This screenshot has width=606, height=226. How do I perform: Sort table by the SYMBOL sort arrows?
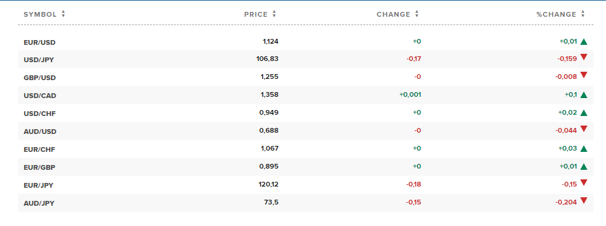(64, 14)
